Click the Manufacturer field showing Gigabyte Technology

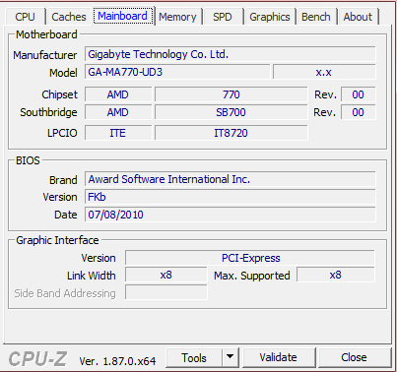point(231,54)
